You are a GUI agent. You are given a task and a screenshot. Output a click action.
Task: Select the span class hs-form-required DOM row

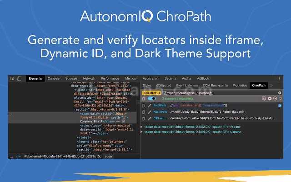(x=106, y=130)
